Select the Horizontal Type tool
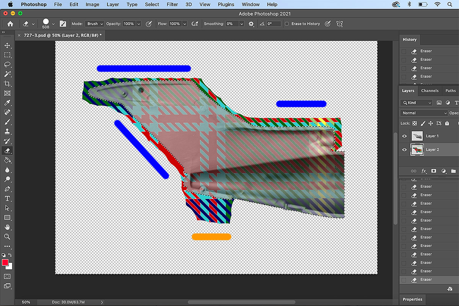 (7, 199)
